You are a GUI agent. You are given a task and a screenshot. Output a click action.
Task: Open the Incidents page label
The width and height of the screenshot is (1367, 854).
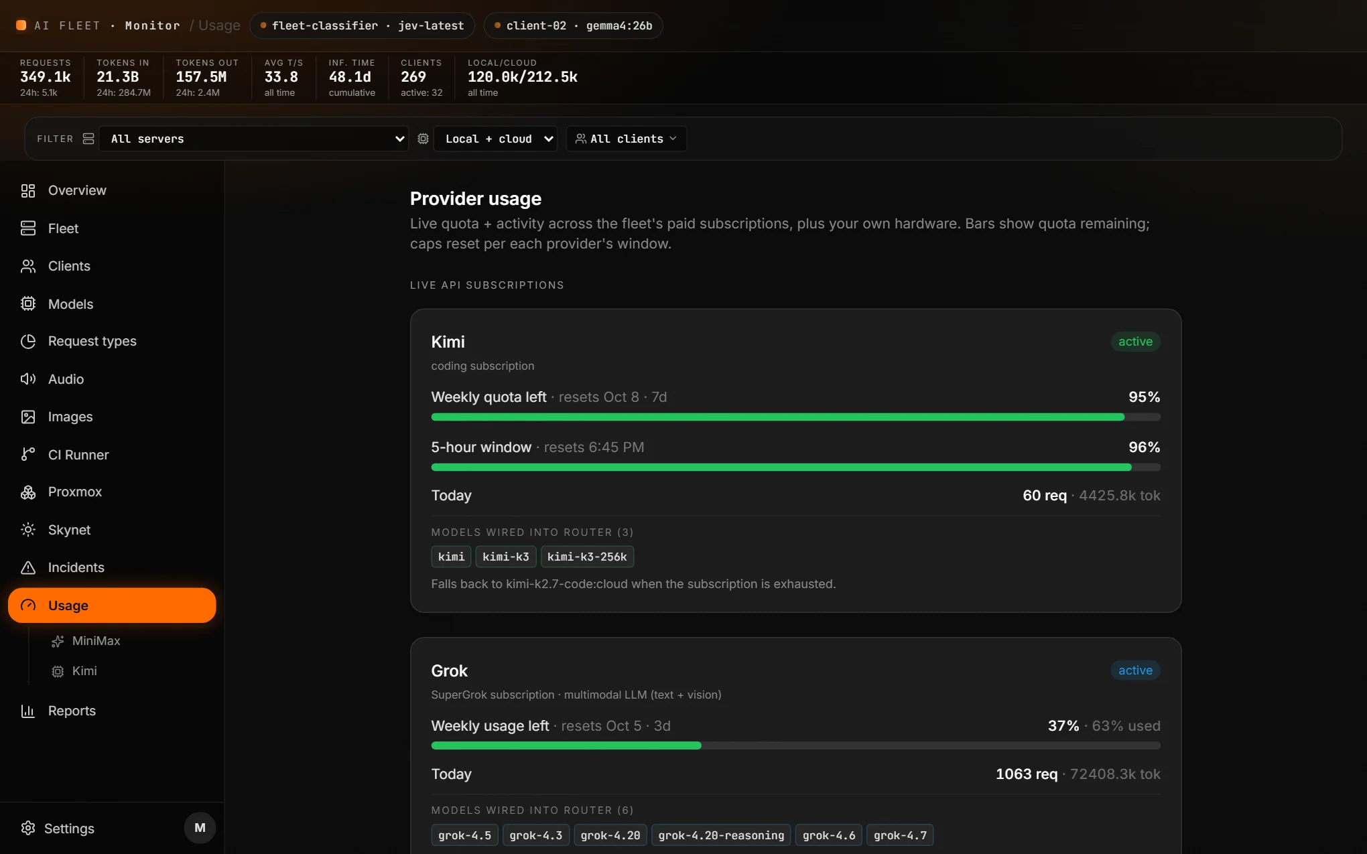(x=76, y=567)
